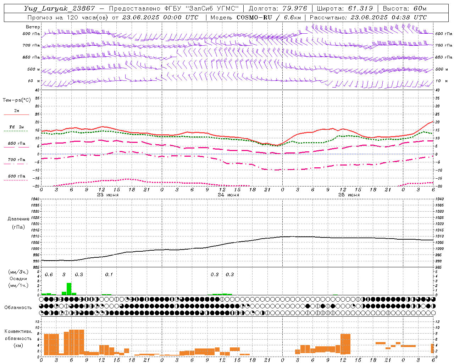The image size is (454, 363).
Task: Click the Td 2м dew point legend entry
Action: tap(17, 127)
